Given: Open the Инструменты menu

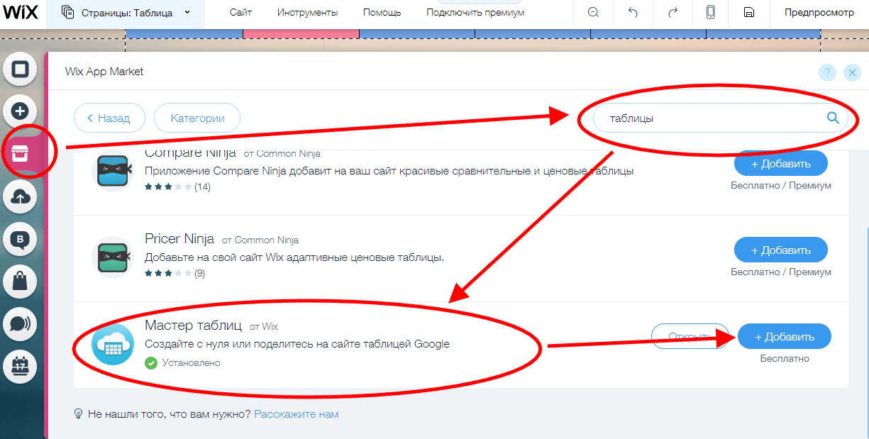Looking at the screenshot, I should coord(307,13).
